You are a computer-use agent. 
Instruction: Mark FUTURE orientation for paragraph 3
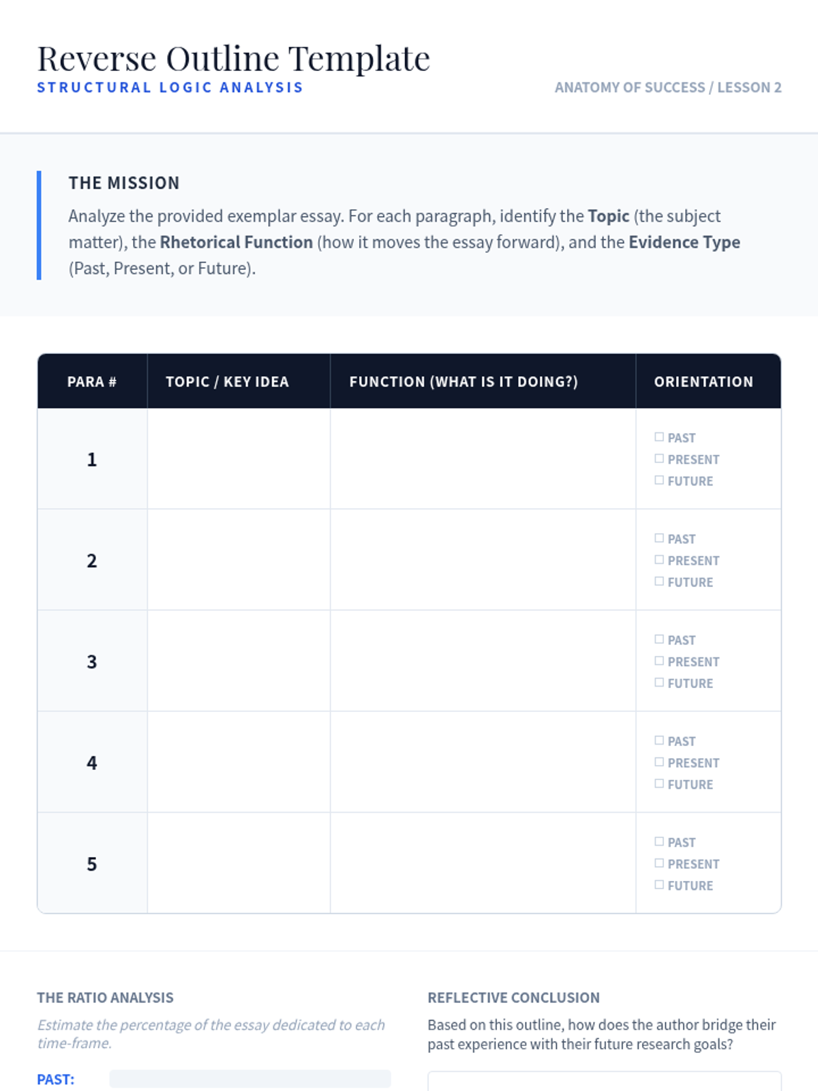(x=659, y=683)
